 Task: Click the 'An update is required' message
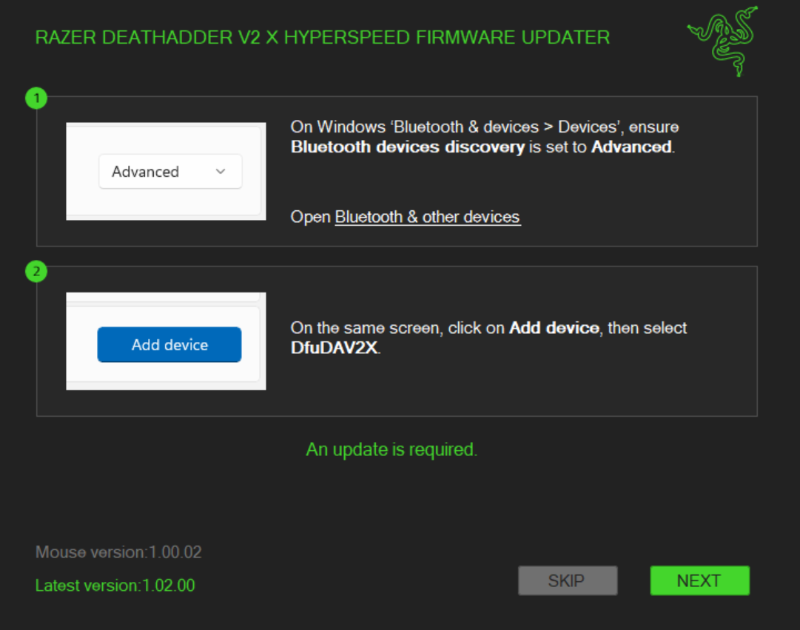pyautogui.click(x=391, y=450)
